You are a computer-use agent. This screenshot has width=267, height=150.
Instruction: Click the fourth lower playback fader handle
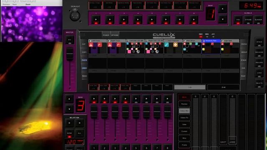tap(126, 112)
